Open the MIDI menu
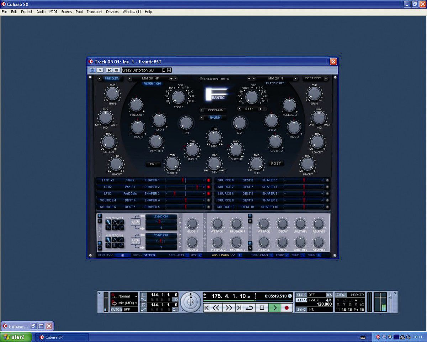 pos(53,12)
